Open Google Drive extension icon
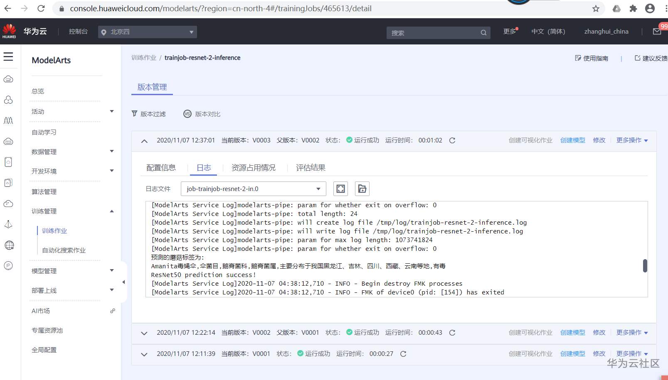Screen dimensions: 668x380 pyautogui.click(x=616, y=8)
